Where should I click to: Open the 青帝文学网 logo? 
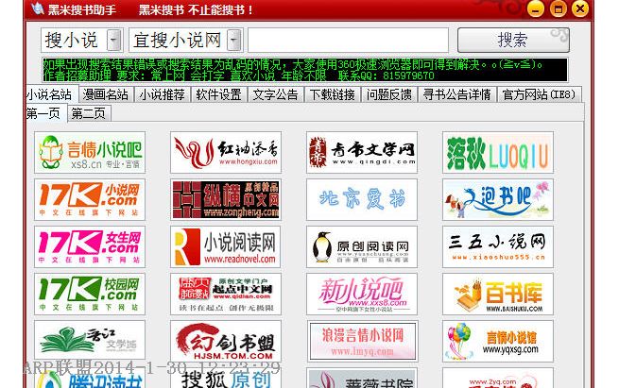click(362, 152)
